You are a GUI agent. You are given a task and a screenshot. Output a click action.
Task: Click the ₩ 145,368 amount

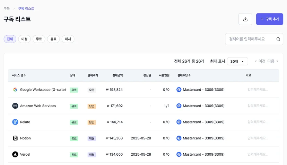pyautogui.click(x=114, y=138)
